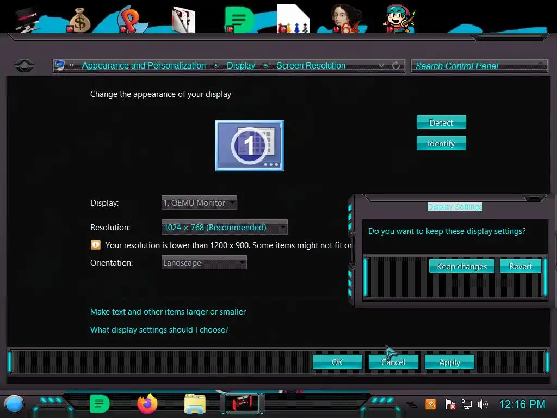The width and height of the screenshot is (557, 418).
Task: Click the money bag desktop icon
Action: pos(79,21)
